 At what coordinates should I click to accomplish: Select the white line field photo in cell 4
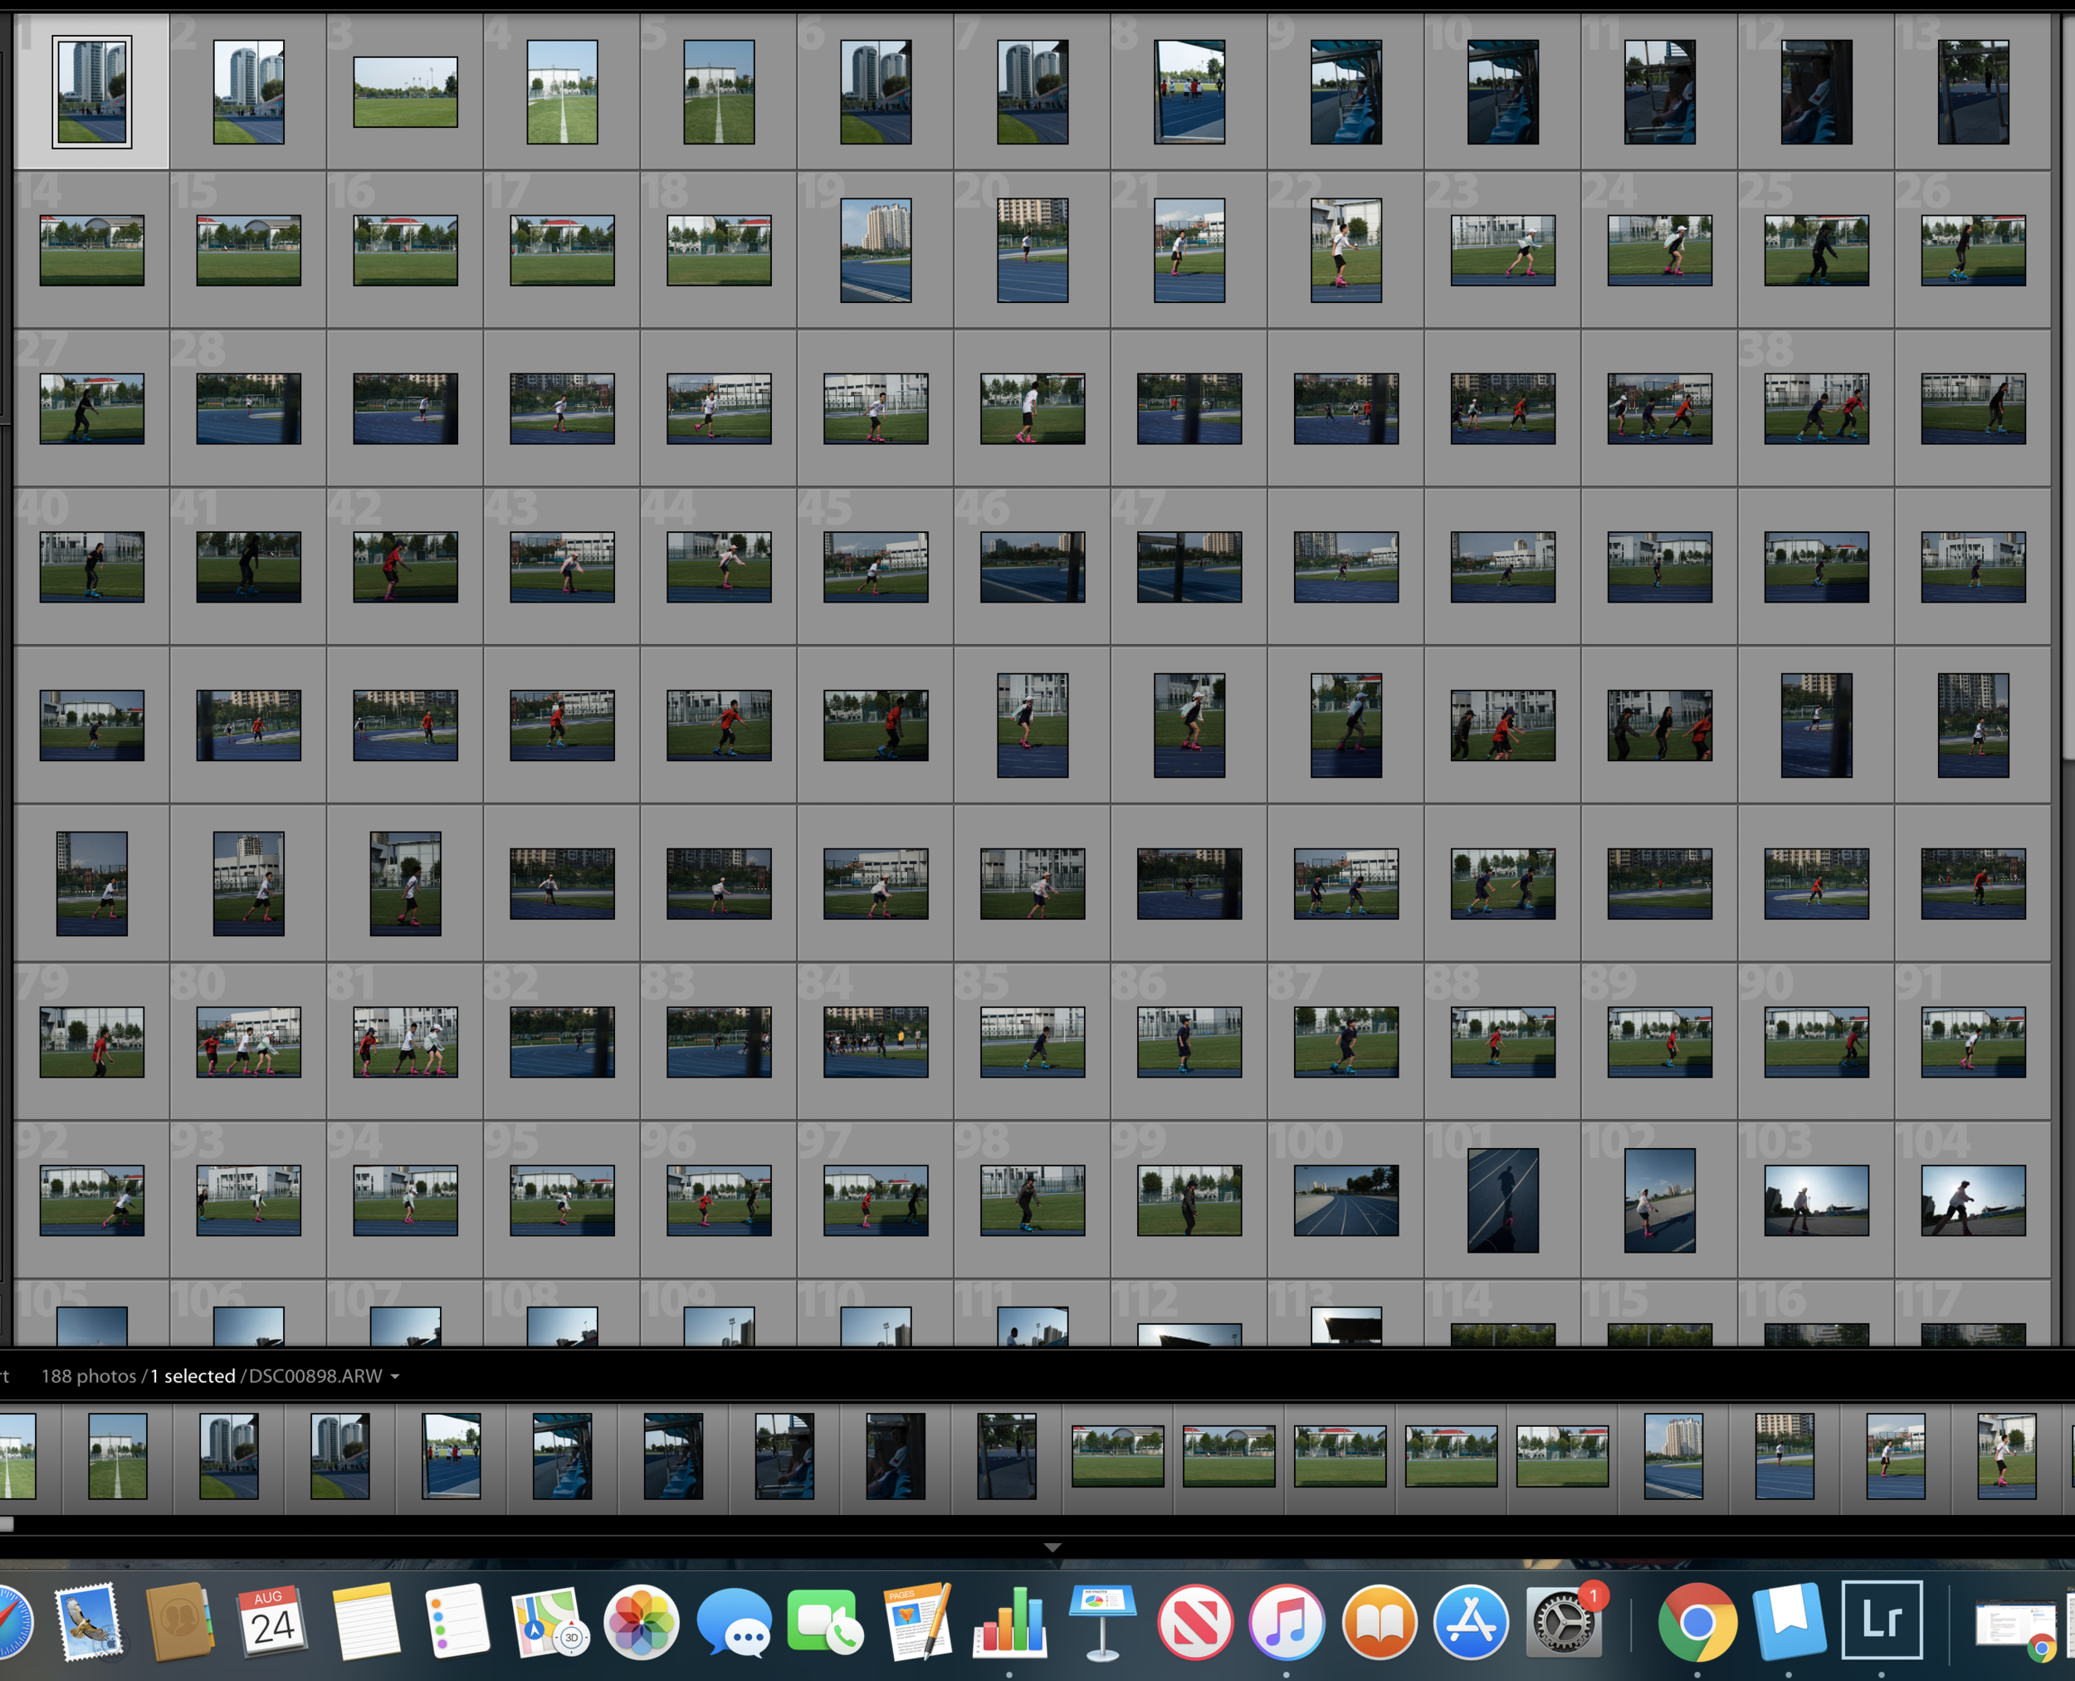click(x=563, y=92)
